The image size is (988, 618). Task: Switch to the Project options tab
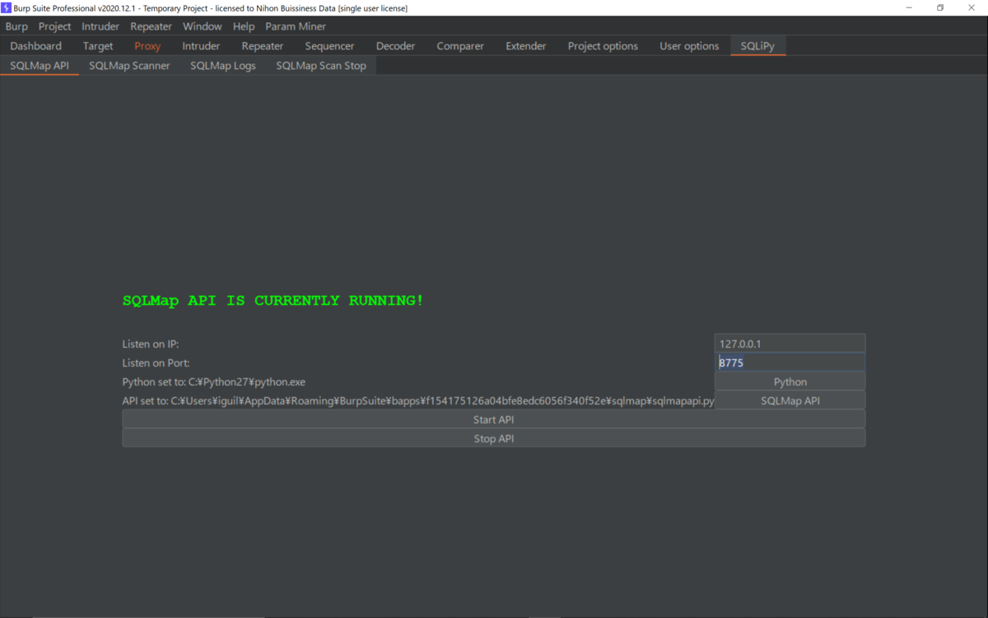coord(603,46)
